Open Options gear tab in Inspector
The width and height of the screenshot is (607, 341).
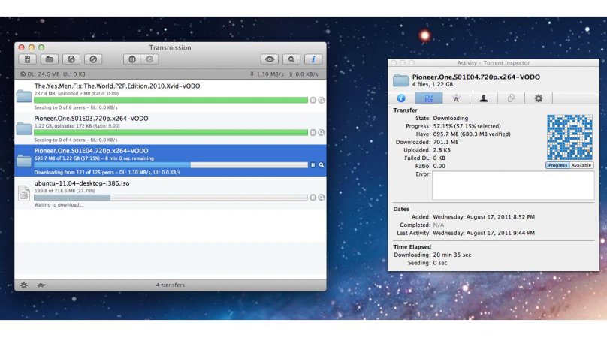pos(539,98)
